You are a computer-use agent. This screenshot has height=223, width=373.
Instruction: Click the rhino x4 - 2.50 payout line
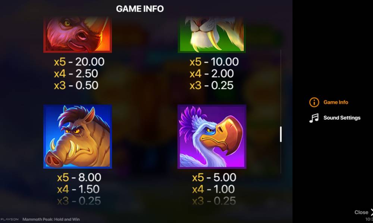(76, 74)
